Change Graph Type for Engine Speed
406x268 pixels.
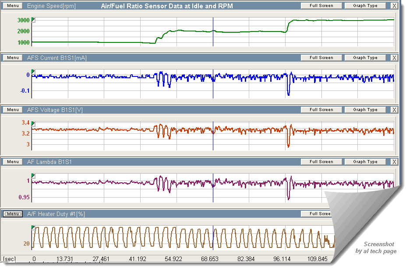pos(365,6)
